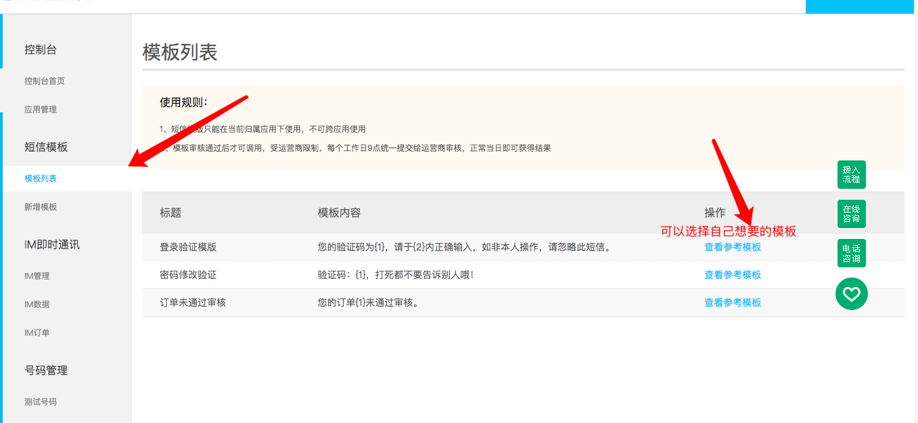Image resolution: width=918 pixels, height=423 pixels.
Task: Click the 您的订单{1}未通过审核 content text
Action: click(368, 303)
